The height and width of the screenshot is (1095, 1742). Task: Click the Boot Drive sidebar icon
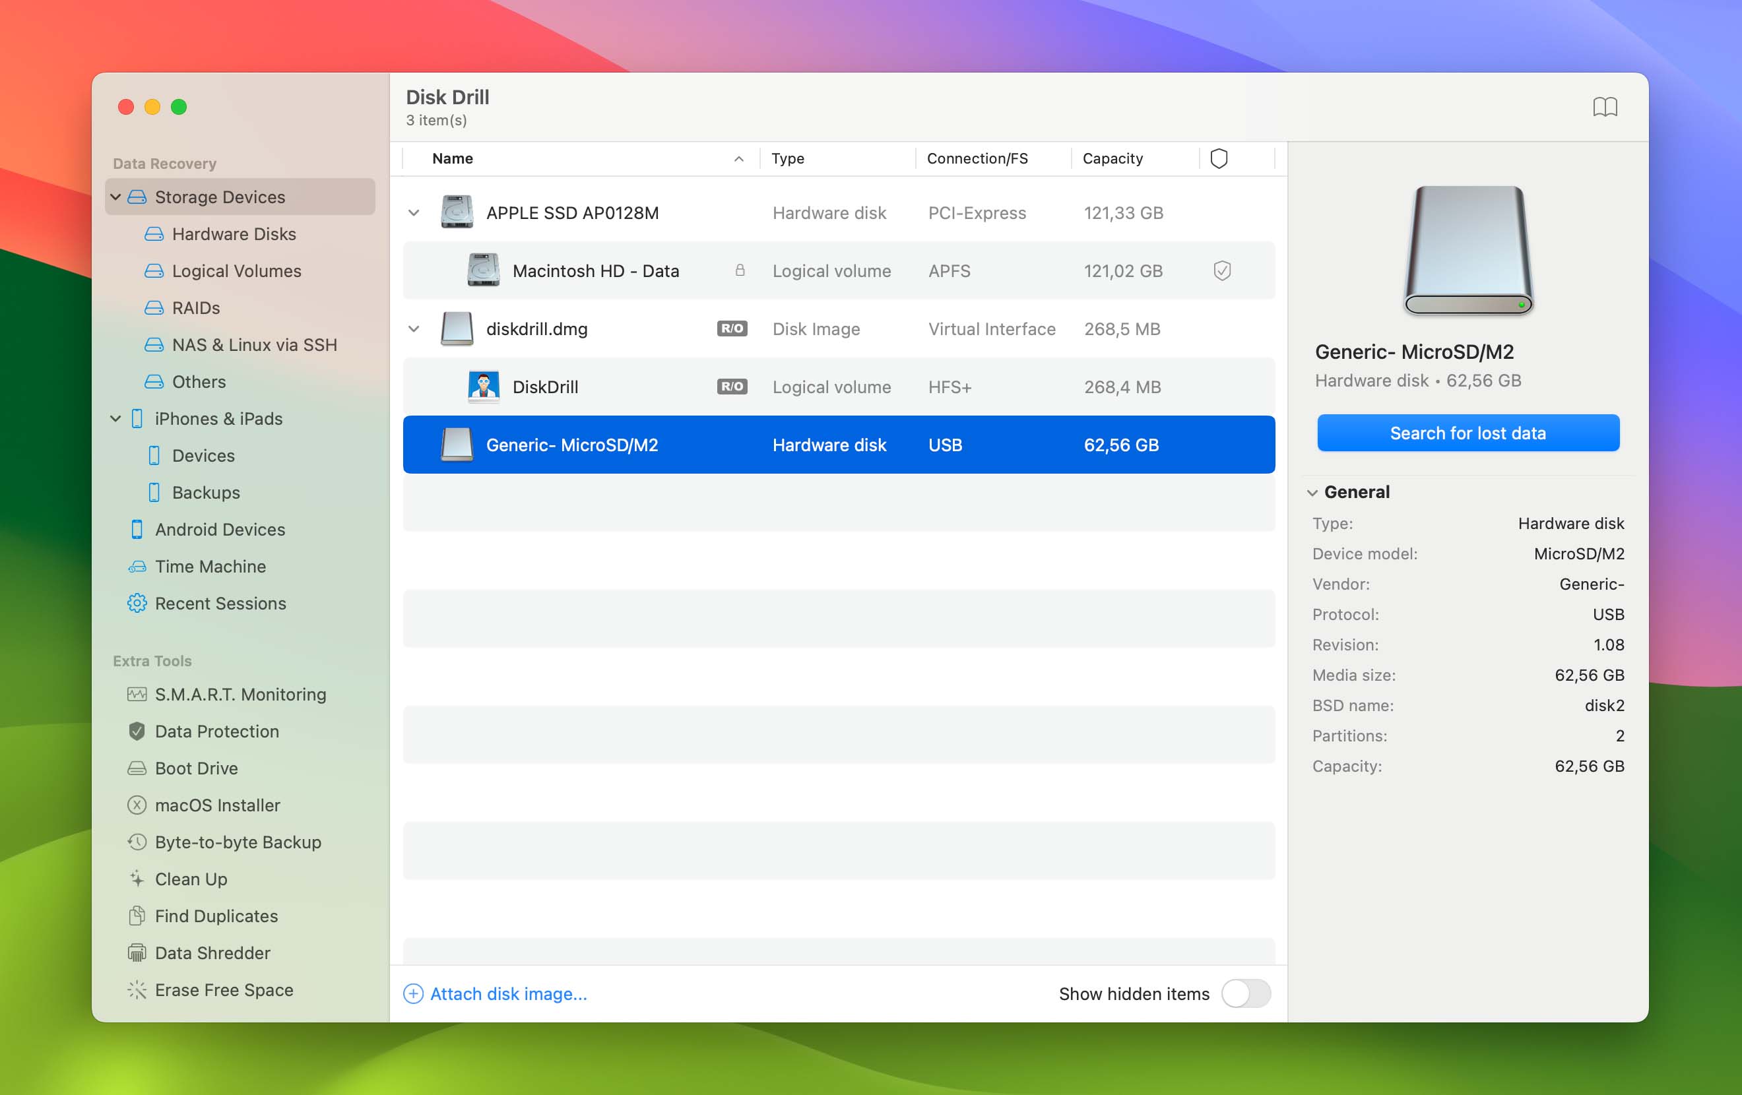(137, 768)
